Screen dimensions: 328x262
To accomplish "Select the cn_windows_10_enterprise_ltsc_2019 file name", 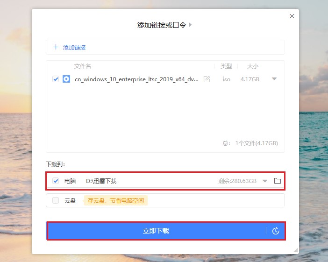I will 136,79.
